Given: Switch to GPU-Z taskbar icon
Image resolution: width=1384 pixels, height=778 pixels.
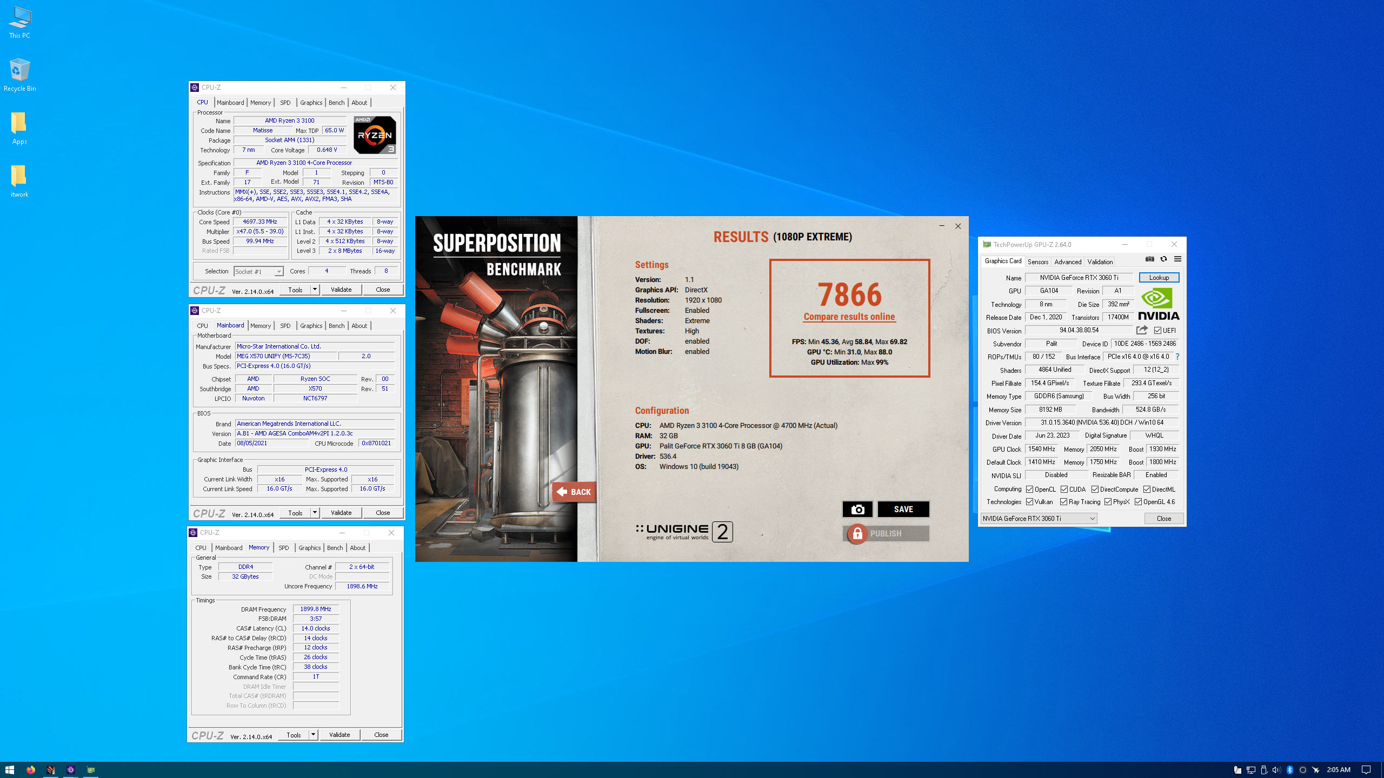Looking at the screenshot, I should click(x=91, y=770).
